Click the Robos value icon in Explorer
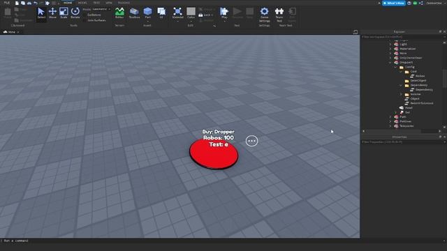 tap(412, 76)
